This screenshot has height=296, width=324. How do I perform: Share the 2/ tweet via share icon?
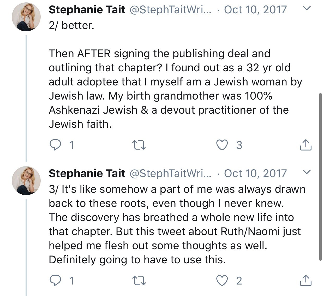[306, 145]
